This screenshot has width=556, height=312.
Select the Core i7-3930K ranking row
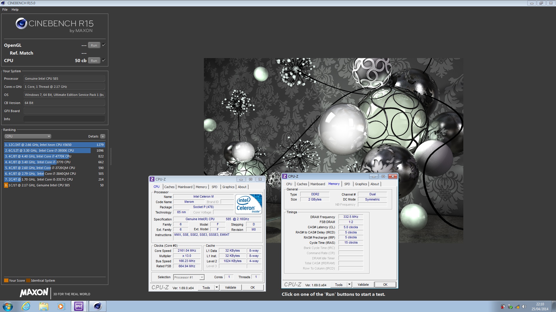54,151
